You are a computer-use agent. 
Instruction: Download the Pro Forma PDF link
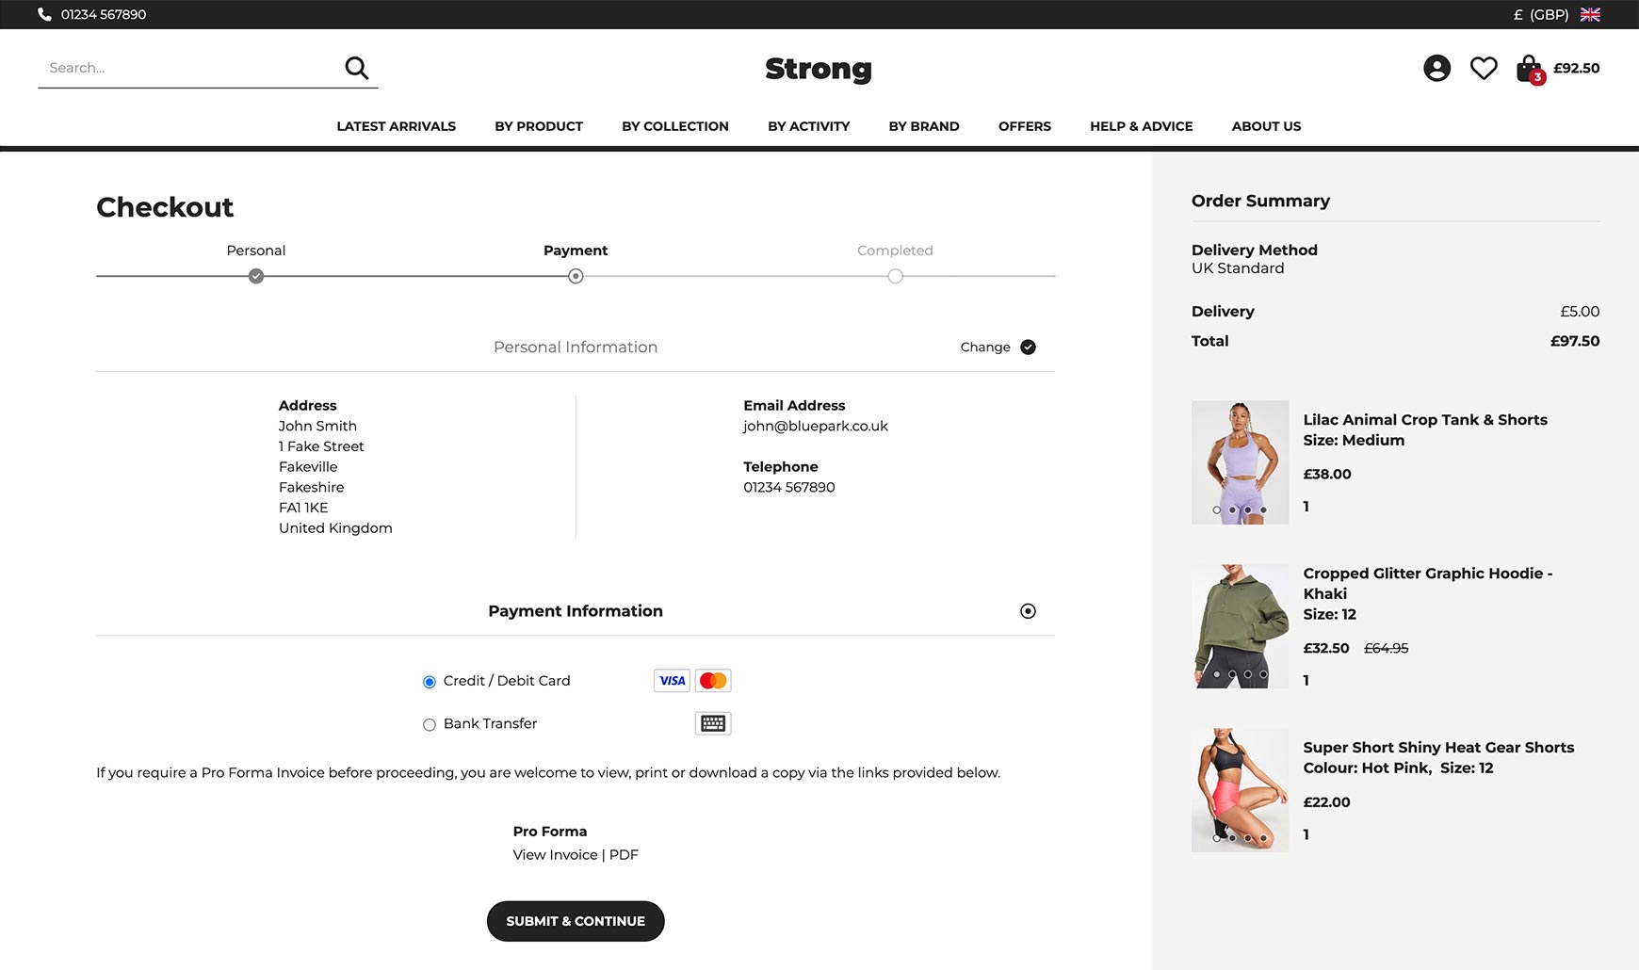click(624, 855)
